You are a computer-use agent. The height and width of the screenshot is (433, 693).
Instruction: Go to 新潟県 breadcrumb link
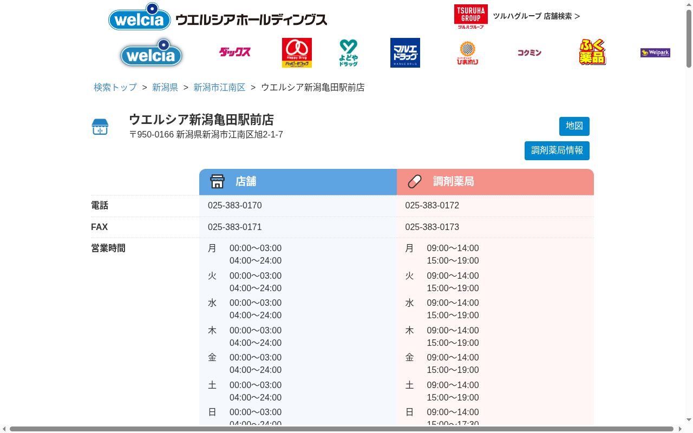click(165, 87)
